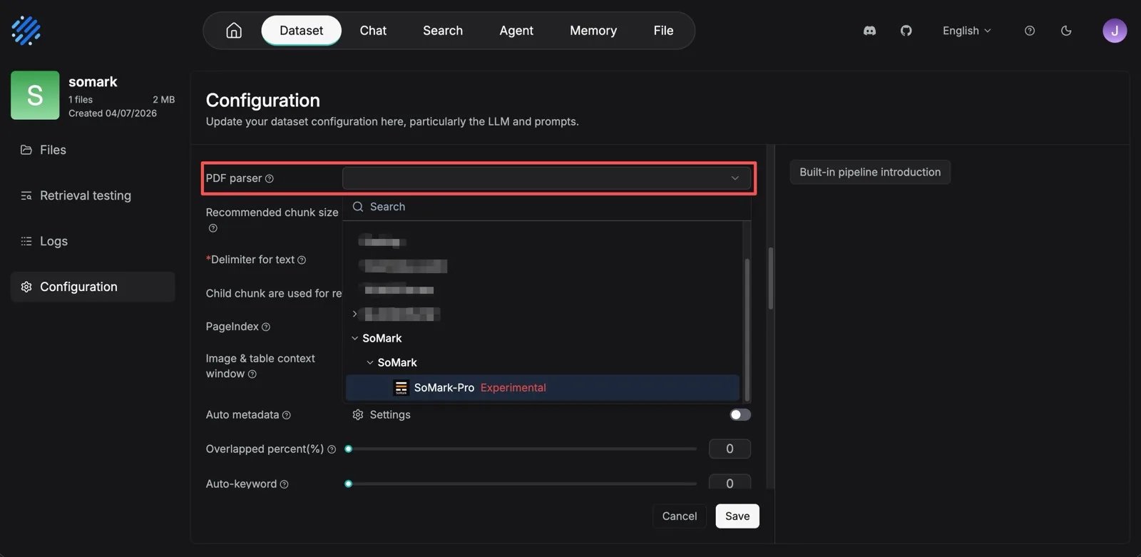The image size is (1141, 557).
Task: Select the SoMark-Pro Experimental option
Action: point(542,388)
